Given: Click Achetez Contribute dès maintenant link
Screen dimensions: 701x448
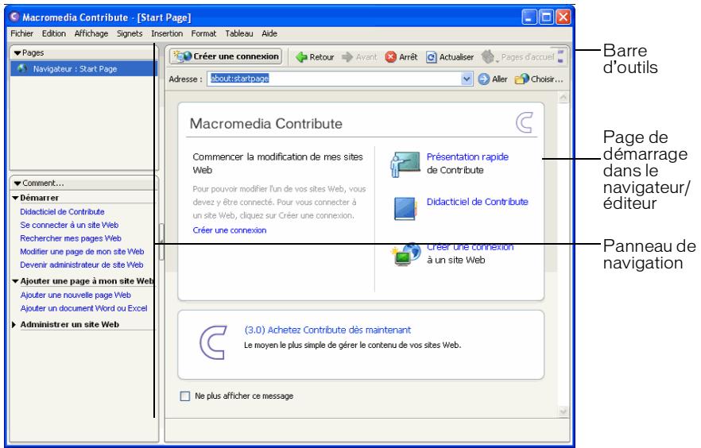Looking at the screenshot, I should (327, 330).
